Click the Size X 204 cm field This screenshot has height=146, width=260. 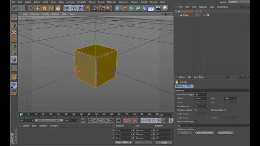click(x=143, y=130)
